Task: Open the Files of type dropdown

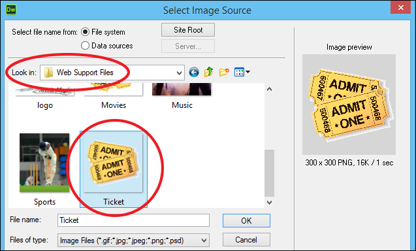Action: pyautogui.click(x=204, y=241)
